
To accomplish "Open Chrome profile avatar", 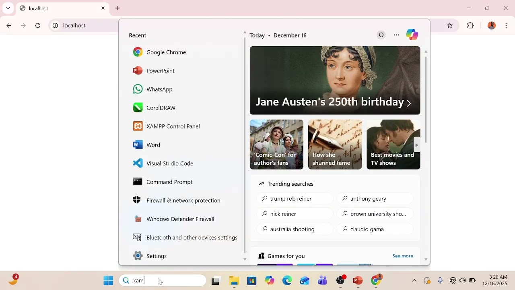I will tap(492, 25).
